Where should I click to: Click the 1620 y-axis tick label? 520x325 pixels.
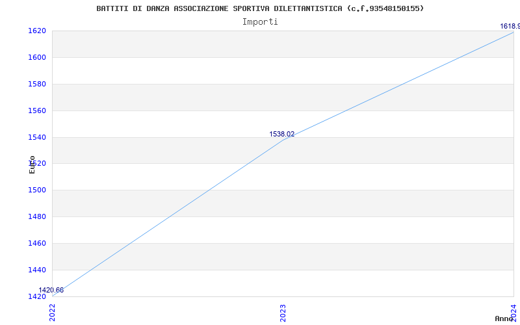[37, 31]
